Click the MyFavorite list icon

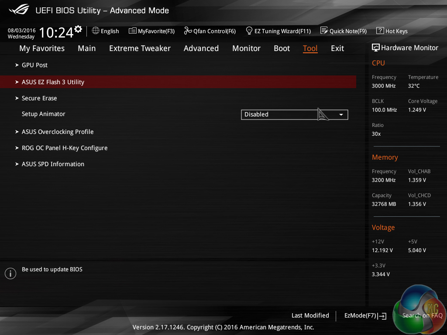pyautogui.click(x=133, y=31)
